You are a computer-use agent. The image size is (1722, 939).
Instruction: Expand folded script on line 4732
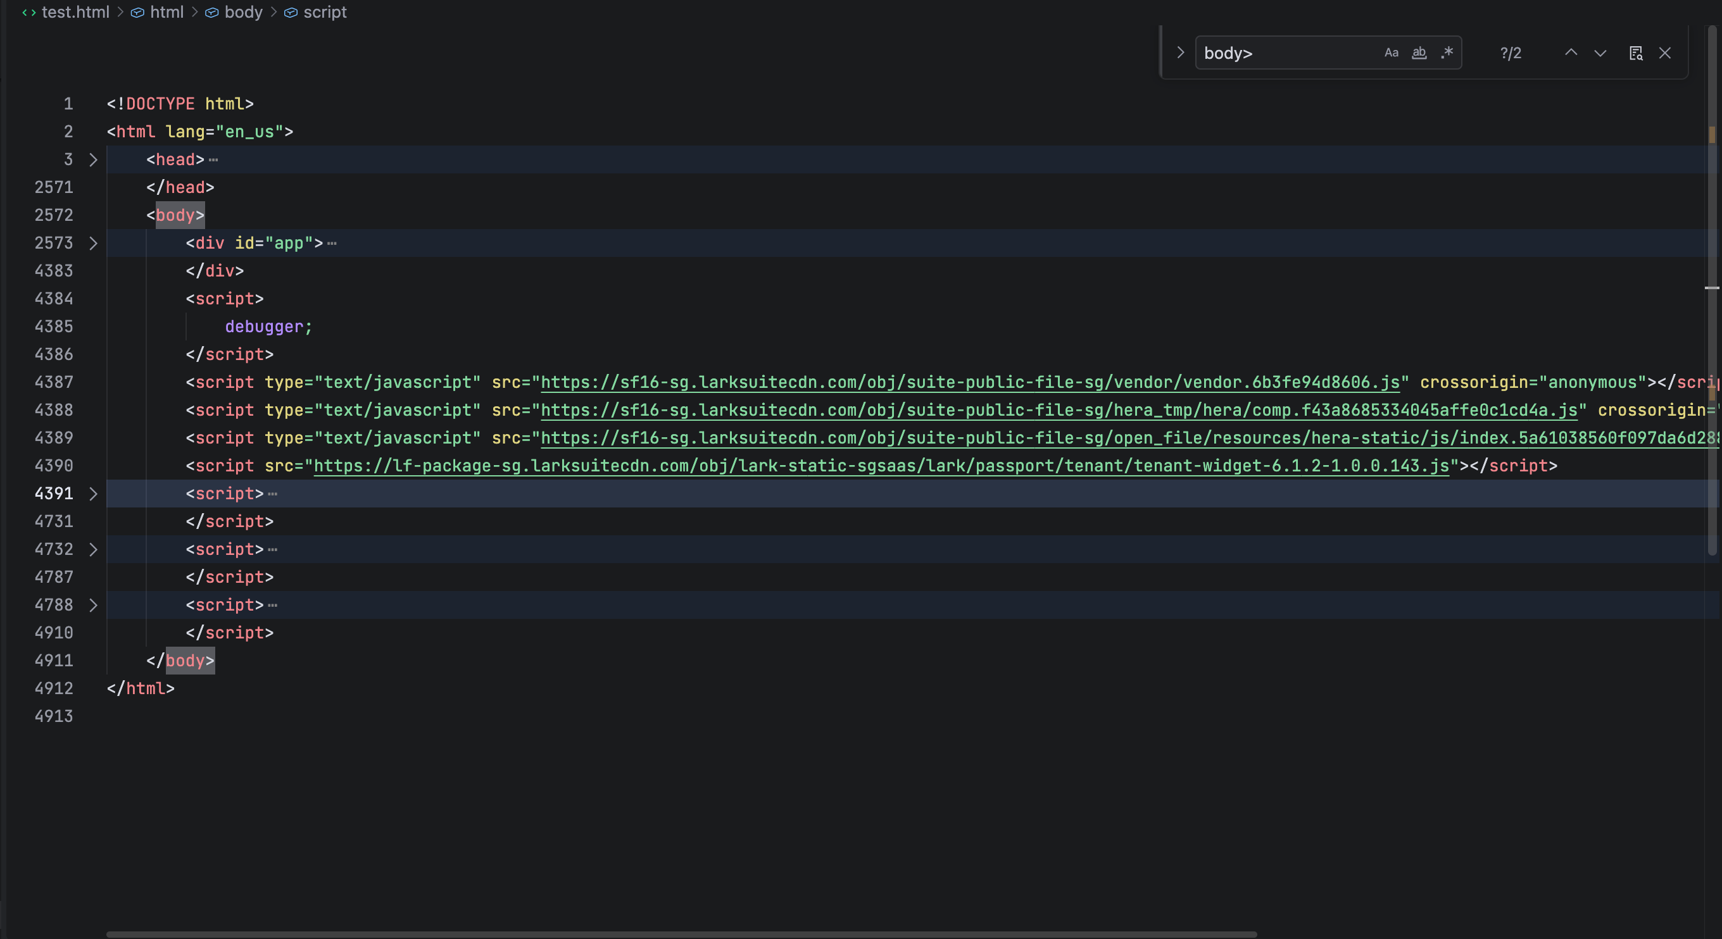(x=93, y=549)
